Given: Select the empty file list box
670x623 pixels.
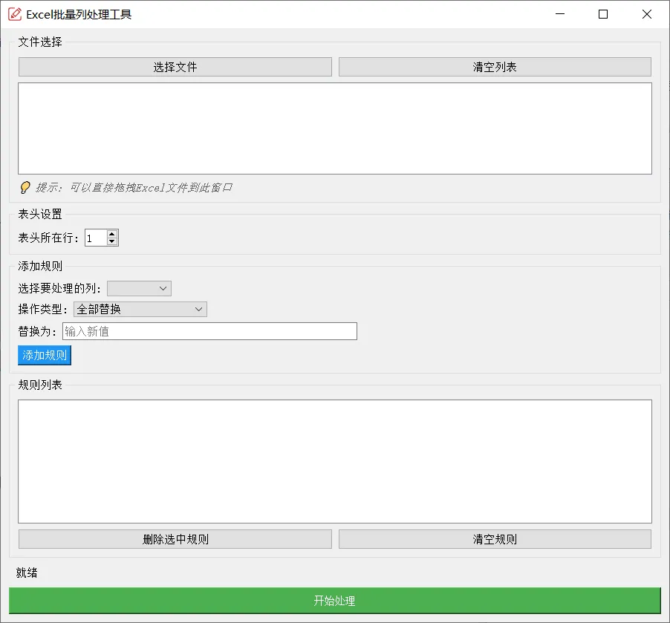Looking at the screenshot, I should click(335, 128).
